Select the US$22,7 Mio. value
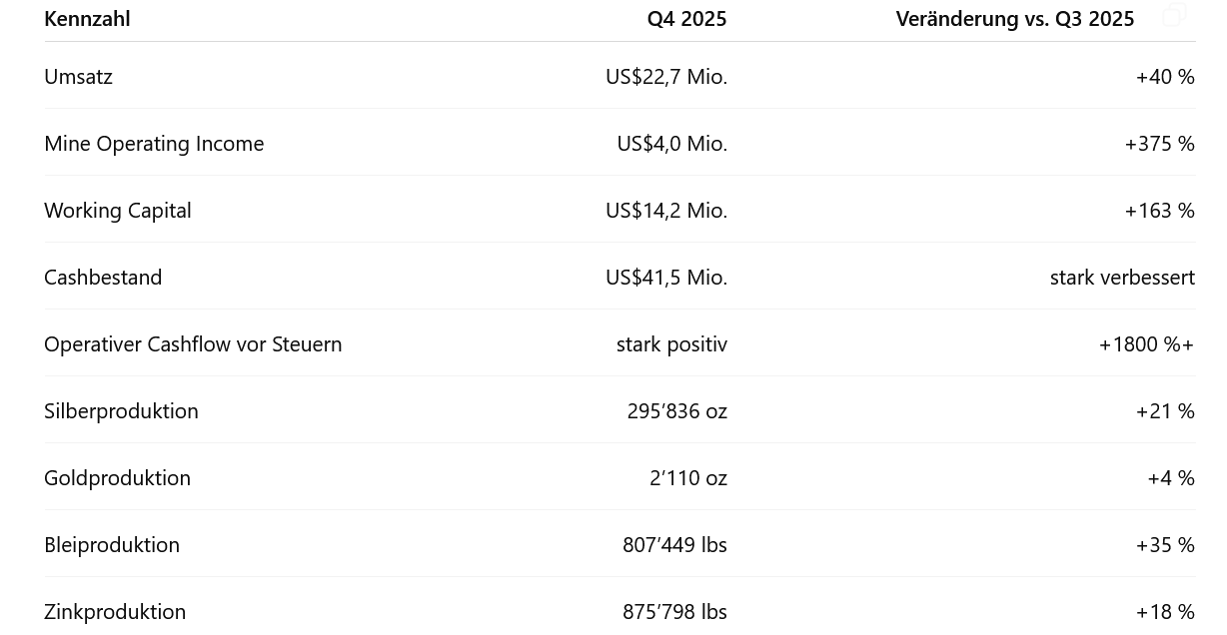 (x=666, y=77)
